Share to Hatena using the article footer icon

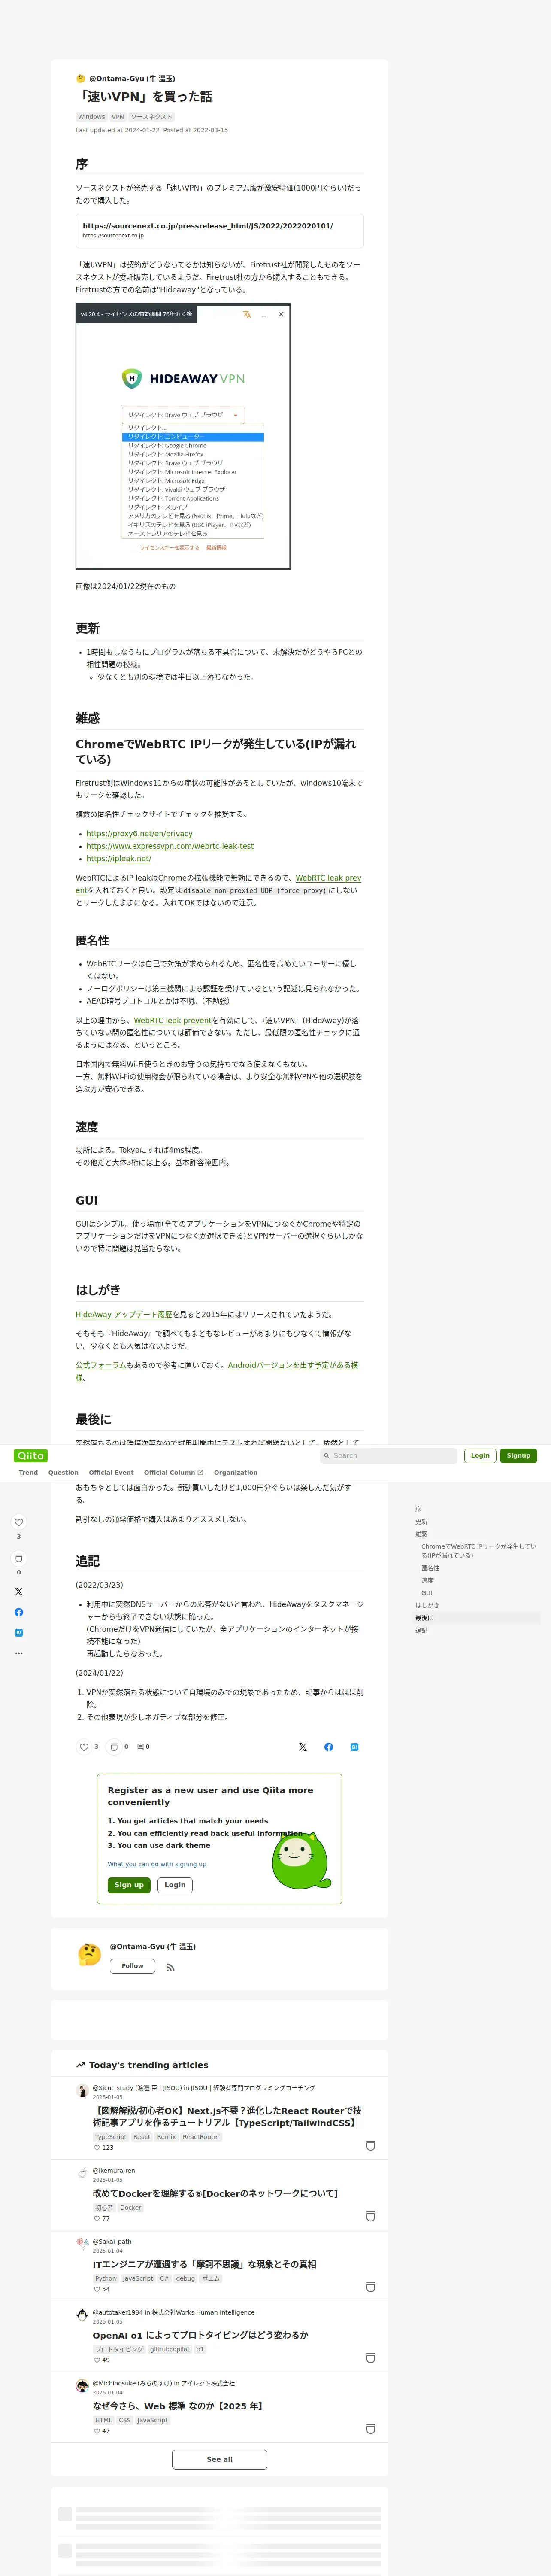click(x=354, y=1747)
